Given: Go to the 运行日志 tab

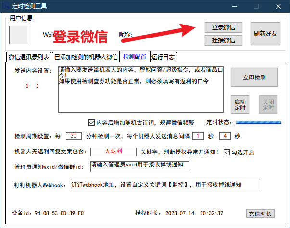Looking at the screenshot, I should (x=163, y=57).
